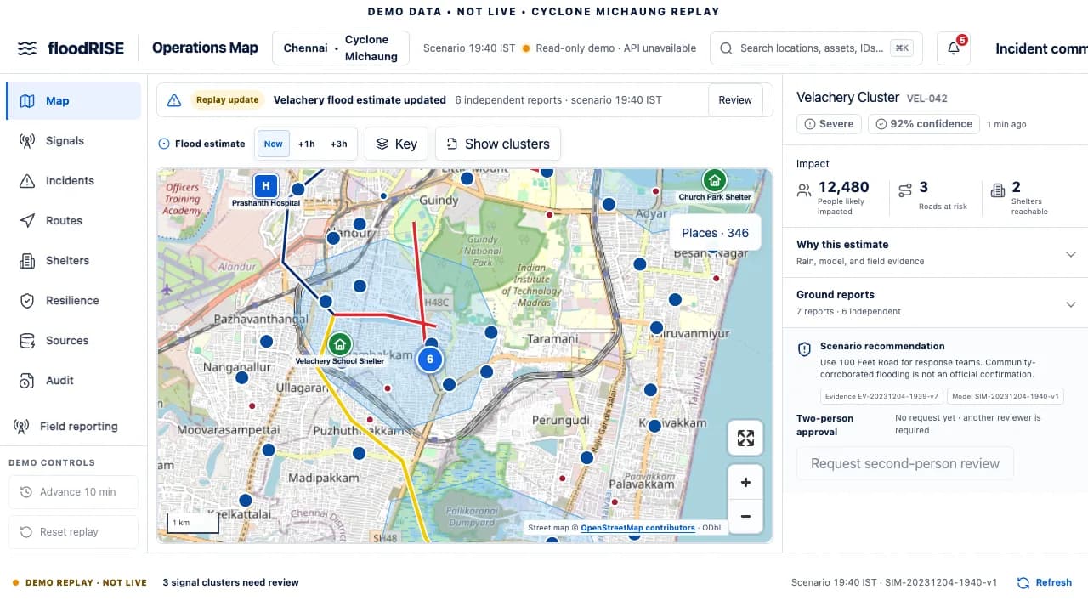
Task: Click Prashanth Hospital marker icon
Action: tap(266, 185)
